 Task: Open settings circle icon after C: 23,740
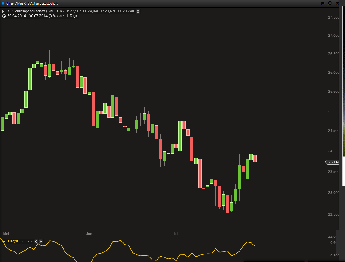click(138, 11)
